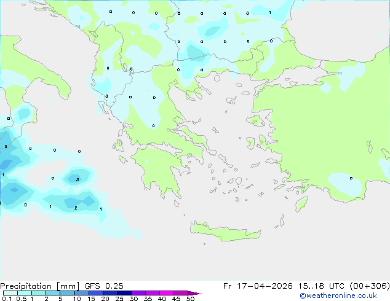Click the "15..18 UTC" time text
The width and height of the screenshot is (390, 301).
[x=321, y=286]
